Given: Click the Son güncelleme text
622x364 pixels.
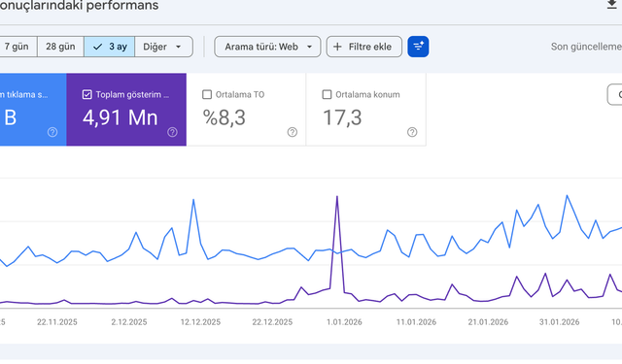Looking at the screenshot, I should click(586, 47).
